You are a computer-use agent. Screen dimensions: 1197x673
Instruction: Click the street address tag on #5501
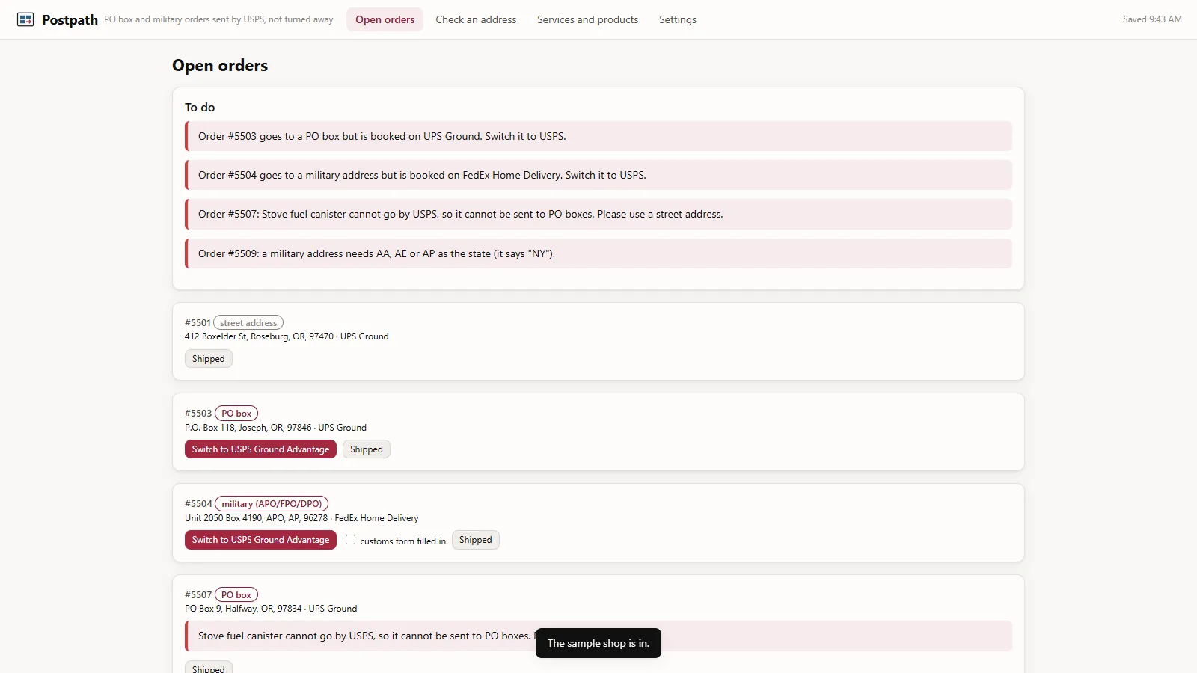pos(248,323)
